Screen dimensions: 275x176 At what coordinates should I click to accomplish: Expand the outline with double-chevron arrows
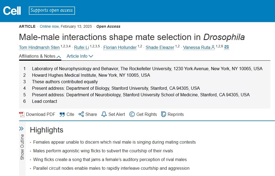click(x=21, y=128)
